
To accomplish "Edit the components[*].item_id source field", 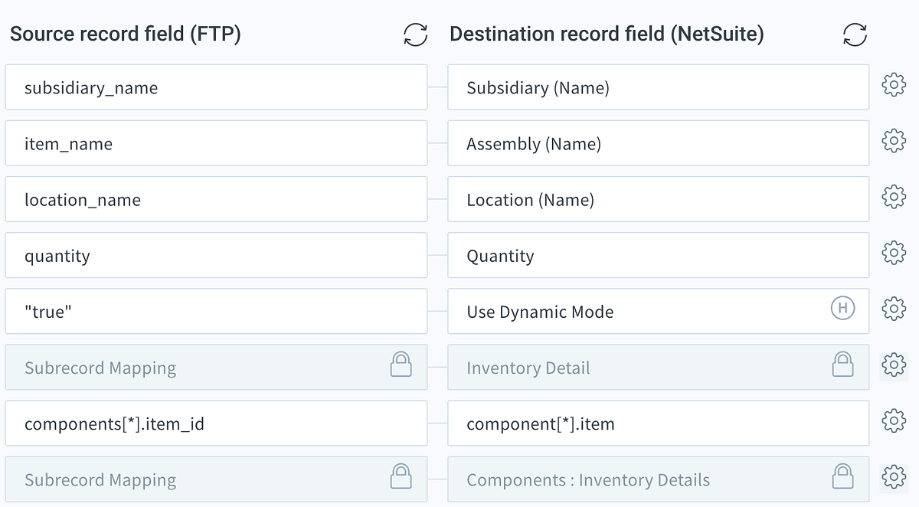I will click(216, 423).
